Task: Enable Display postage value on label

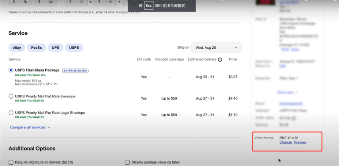Action: [128, 162]
